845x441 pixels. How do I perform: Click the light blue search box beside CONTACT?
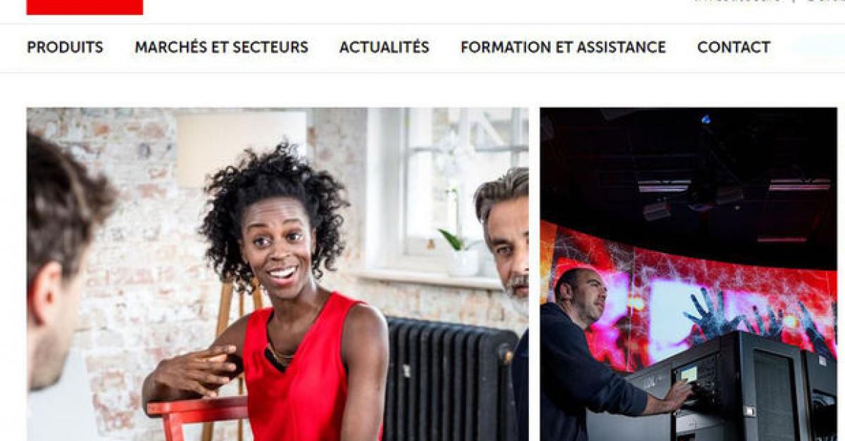(x=817, y=47)
